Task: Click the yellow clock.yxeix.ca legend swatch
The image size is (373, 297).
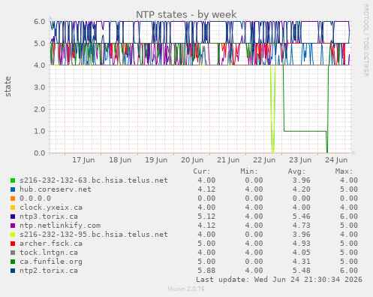Action: coord(13,208)
